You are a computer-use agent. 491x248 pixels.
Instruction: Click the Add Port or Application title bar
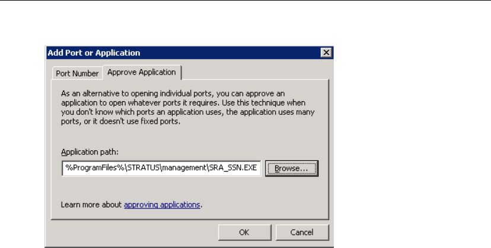[178, 53]
